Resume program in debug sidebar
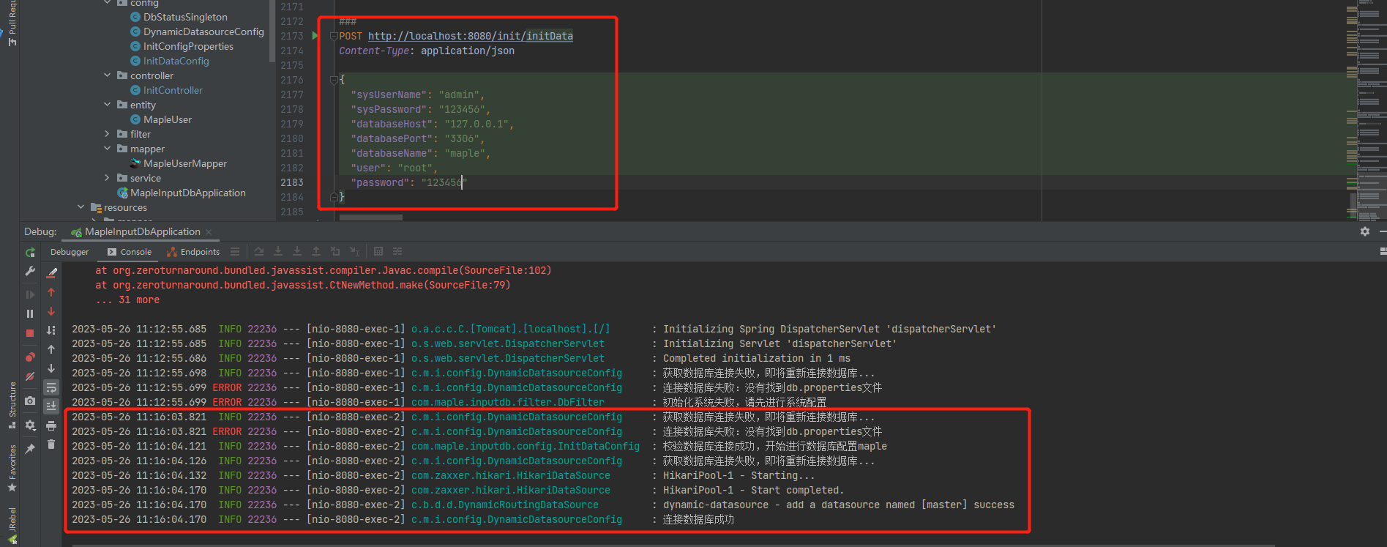The height and width of the screenshot is (547, 1387). (30, 294)
